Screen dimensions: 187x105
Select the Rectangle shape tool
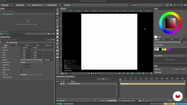click(x=58, y=30)
